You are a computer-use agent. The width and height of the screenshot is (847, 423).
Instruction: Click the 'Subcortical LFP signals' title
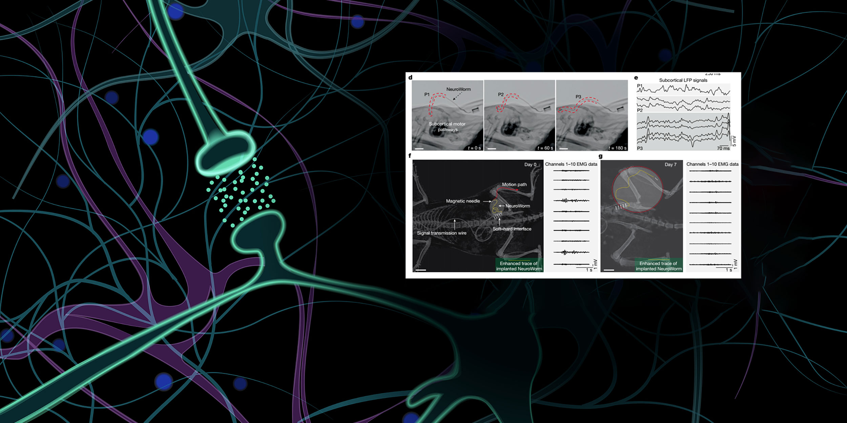(x=683, y=80)
